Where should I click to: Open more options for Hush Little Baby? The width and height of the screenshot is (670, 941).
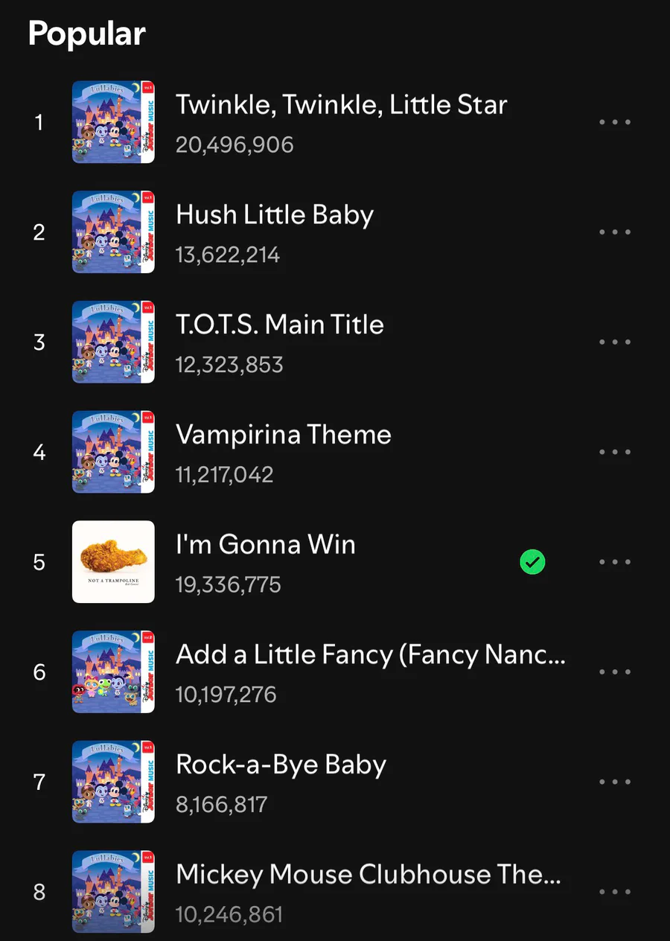(615, 232)
